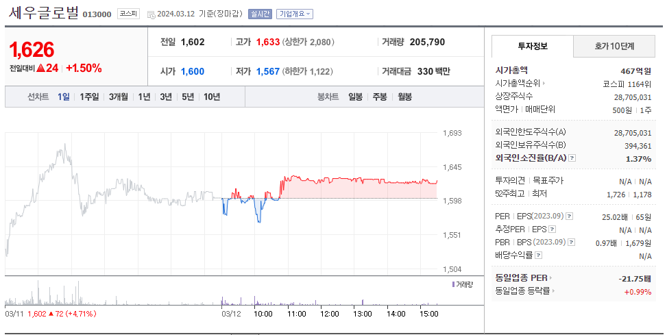Click the 15:00 time axis label
Viewport: 667px width, 335px height.
coord(429,314)
